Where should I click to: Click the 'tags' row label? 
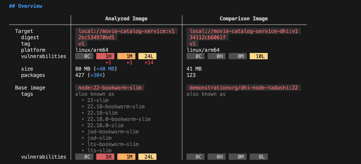[27, 94]
